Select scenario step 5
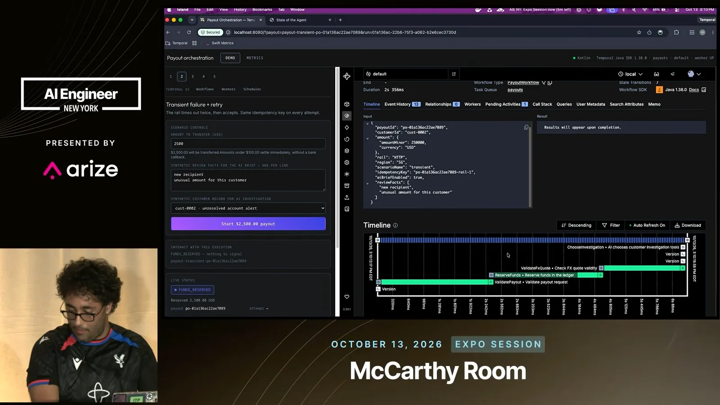The width and height of the screenshot is (720, 405). [x=214, y=76]
